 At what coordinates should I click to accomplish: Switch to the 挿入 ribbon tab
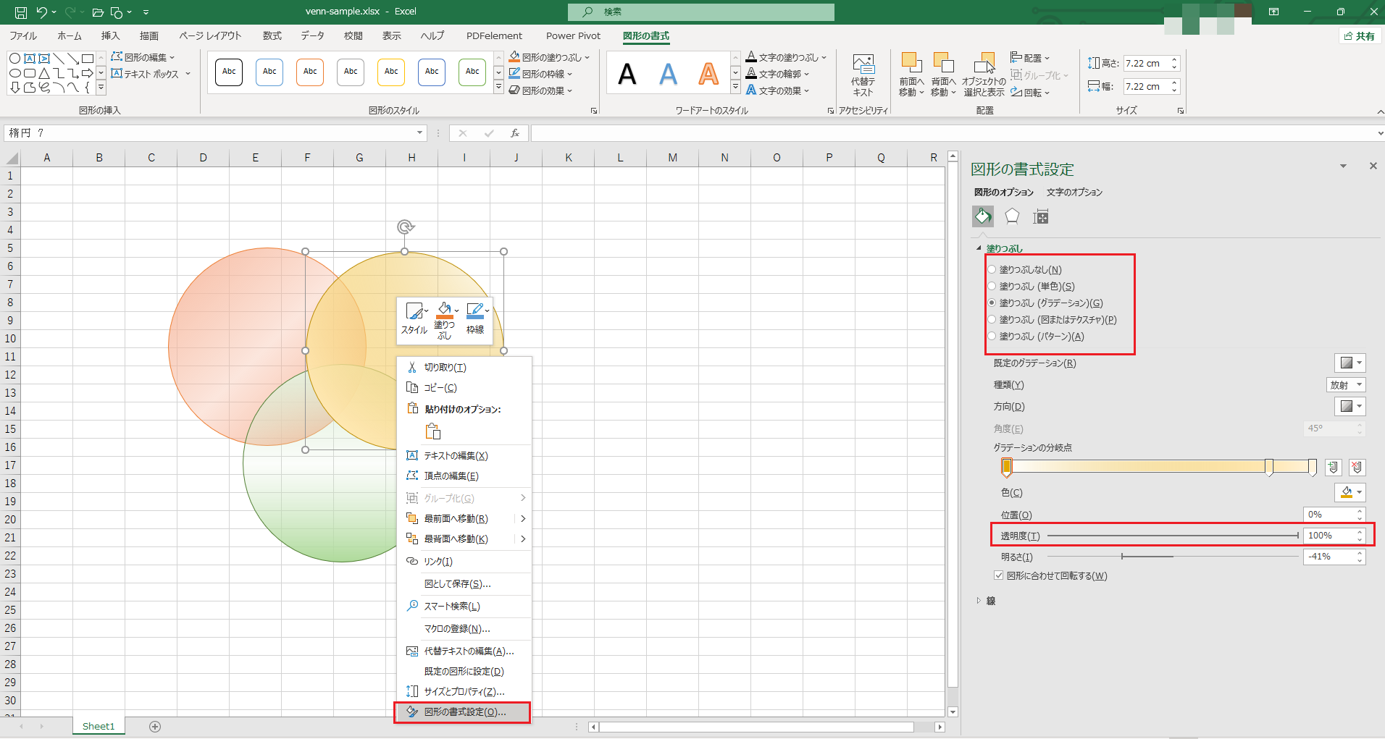(x=110, y=35)
